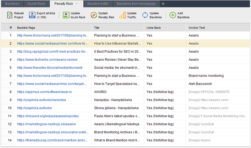Open the marketingove-nastroje.sk/awario/ link
This screenshot has height=148, width=251.
[x=47, y=124]
